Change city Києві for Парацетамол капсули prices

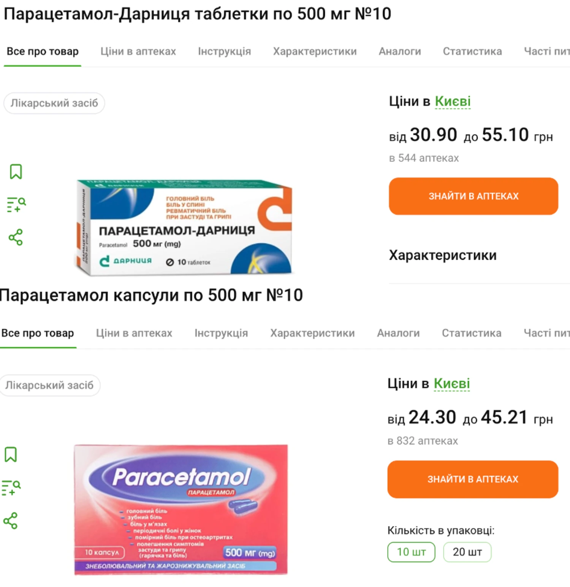(x=451, y=384)
